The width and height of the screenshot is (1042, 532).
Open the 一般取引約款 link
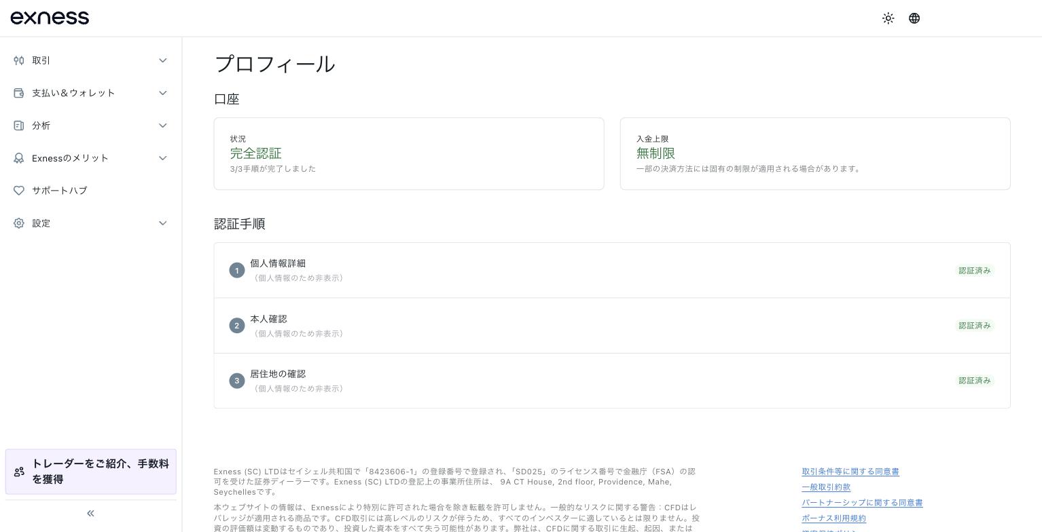(826, 487)
